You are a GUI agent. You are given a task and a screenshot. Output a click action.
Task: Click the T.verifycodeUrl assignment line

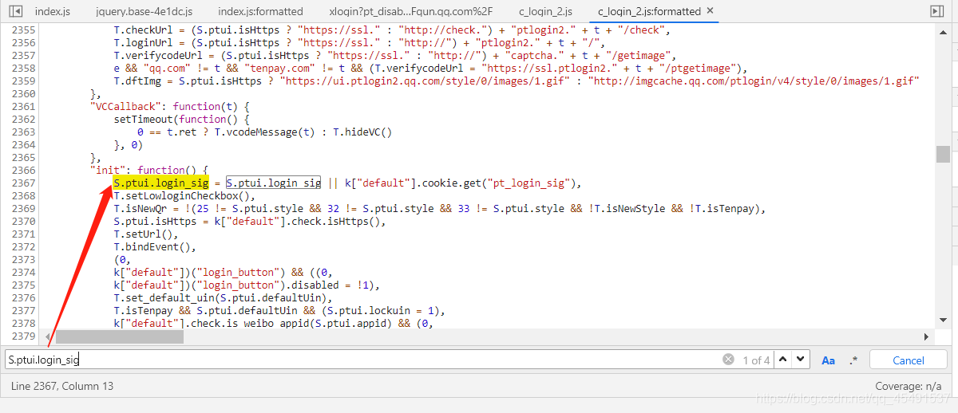[395, 55]
